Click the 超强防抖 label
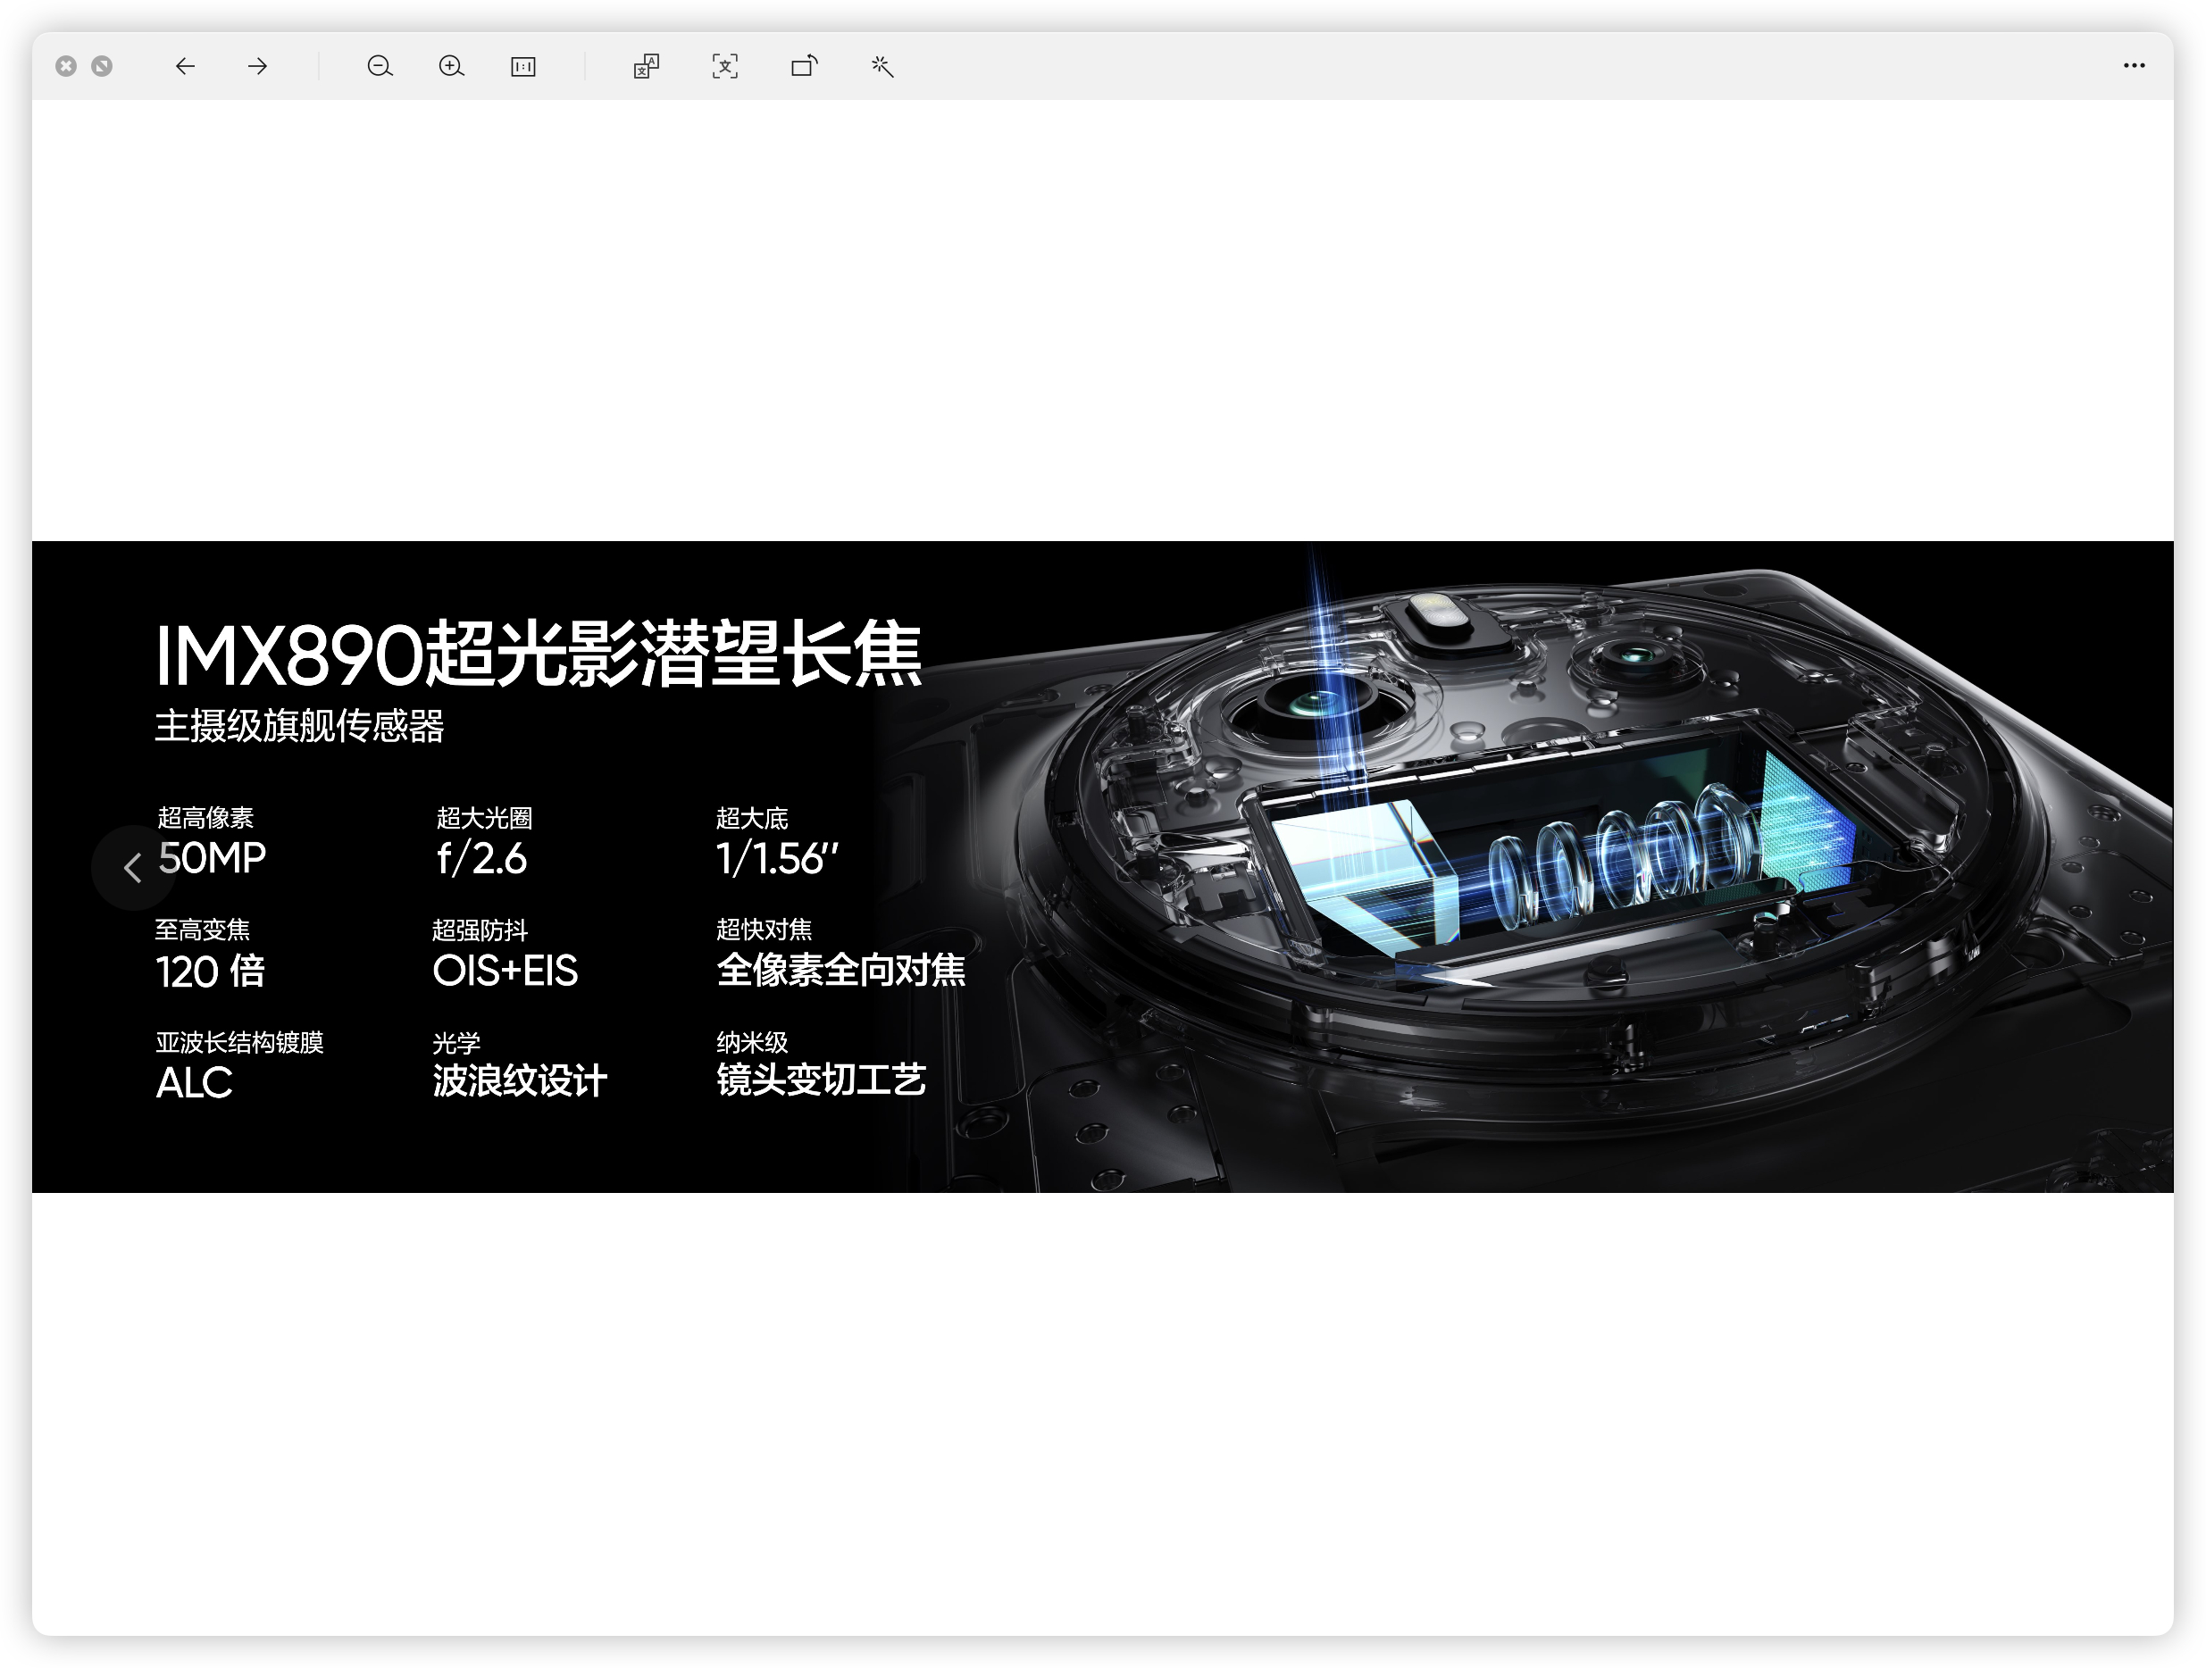The height and width of the screenshot is (1668, 2206). 480,931
